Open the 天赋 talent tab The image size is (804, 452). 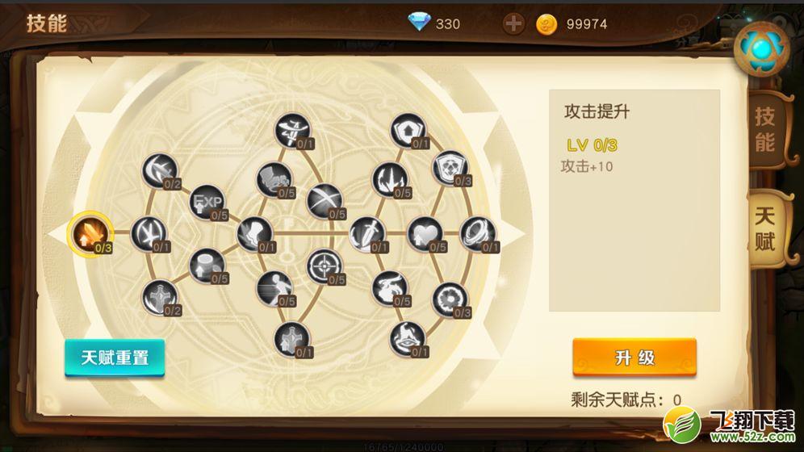click(765, 228)
